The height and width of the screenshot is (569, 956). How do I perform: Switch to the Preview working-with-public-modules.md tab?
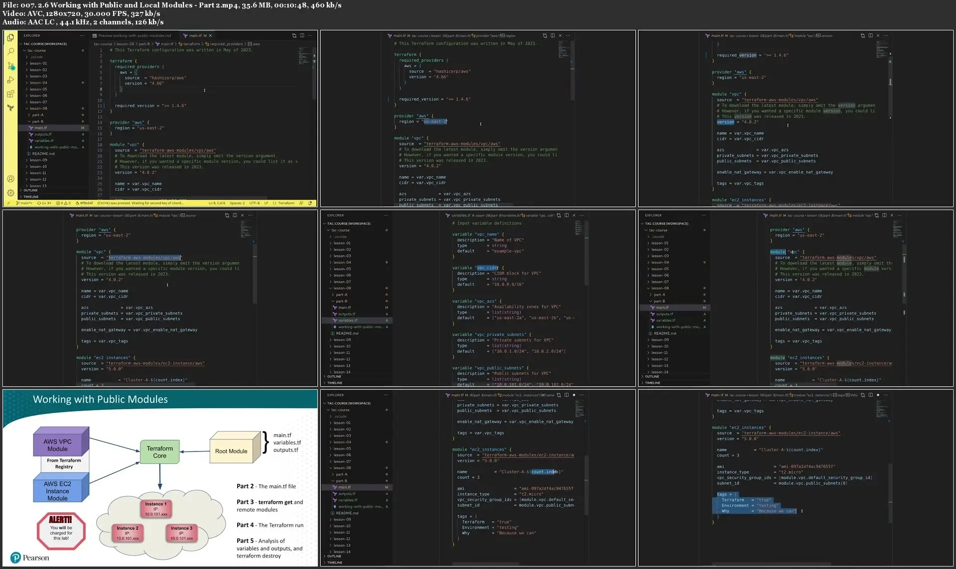coord(134,36)
